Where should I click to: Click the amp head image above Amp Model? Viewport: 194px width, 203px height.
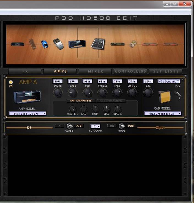coord(27,97)
